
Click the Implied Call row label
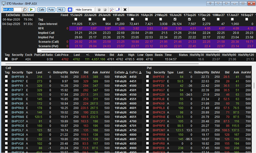[46, 33]
